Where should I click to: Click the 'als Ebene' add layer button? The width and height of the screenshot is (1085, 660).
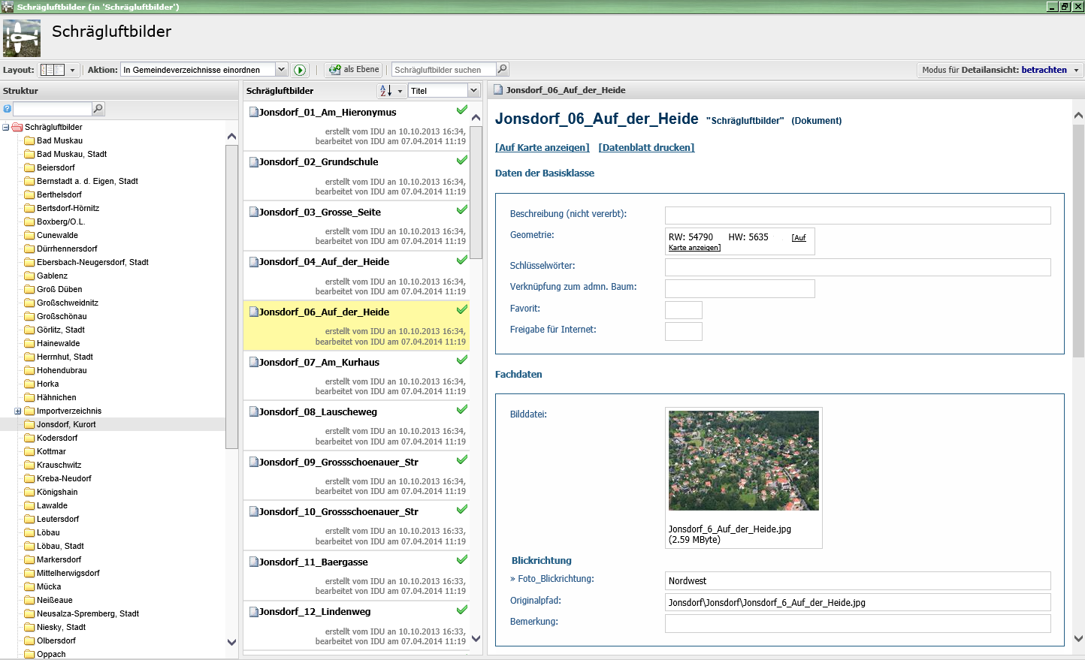354,70
